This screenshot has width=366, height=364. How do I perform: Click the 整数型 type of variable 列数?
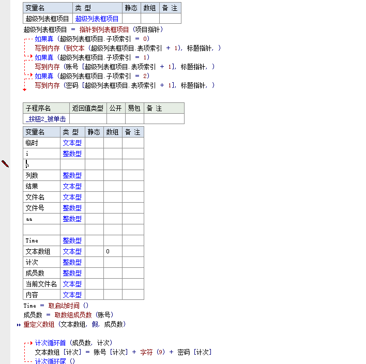72,175
